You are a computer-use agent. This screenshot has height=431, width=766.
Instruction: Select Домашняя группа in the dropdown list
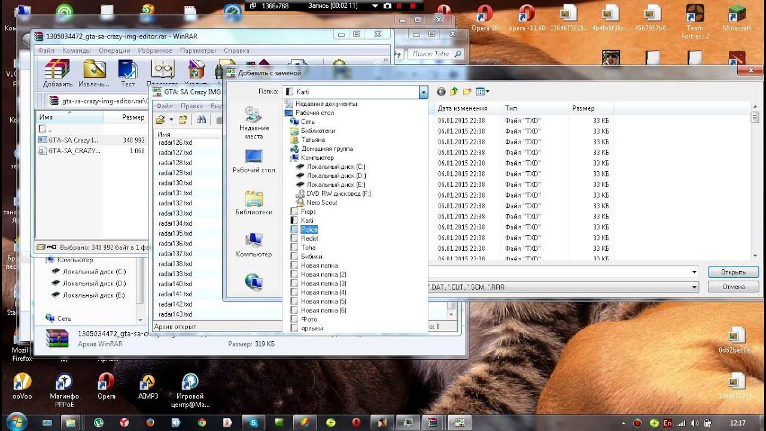[327, 148]
